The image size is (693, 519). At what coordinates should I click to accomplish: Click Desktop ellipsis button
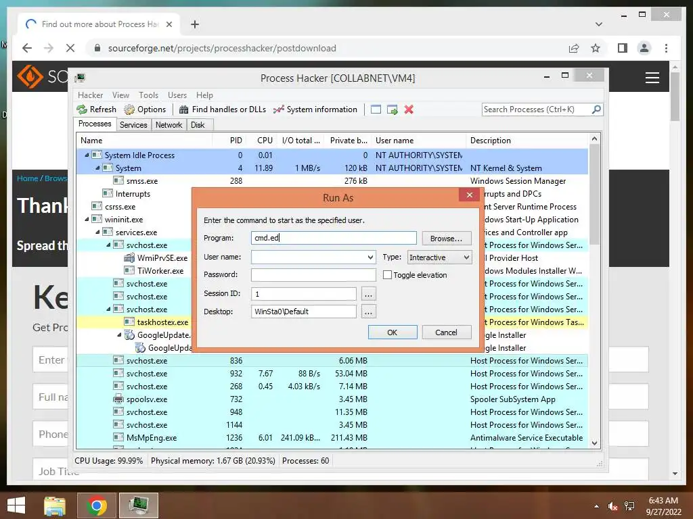369,312
